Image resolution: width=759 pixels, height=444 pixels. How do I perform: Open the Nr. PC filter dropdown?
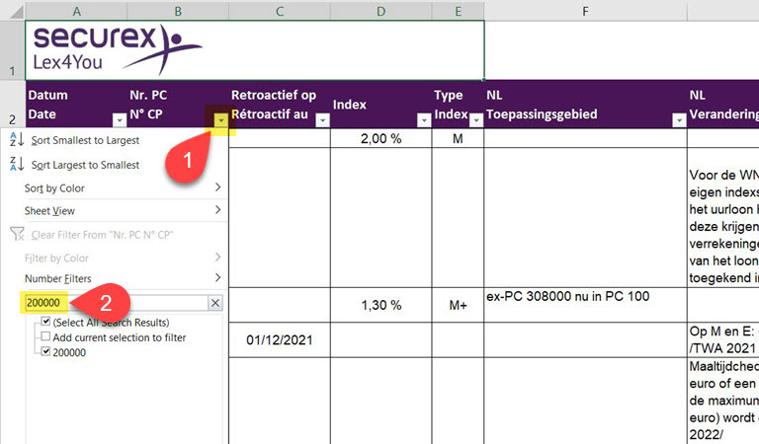[x=220, y=120]
